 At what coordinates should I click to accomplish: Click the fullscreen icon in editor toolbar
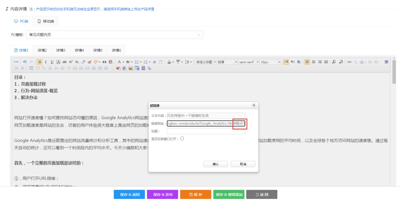click(386, 62)
